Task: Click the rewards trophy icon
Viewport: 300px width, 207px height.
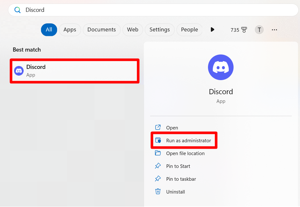Action: coord(244,30)
